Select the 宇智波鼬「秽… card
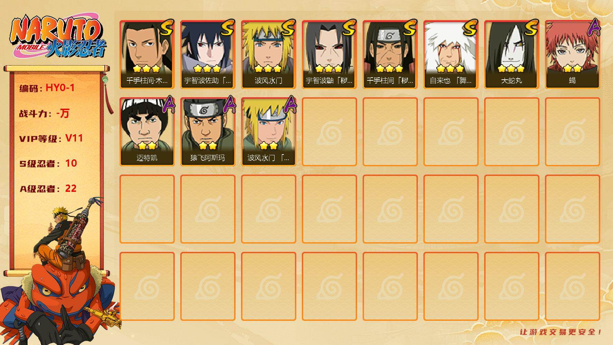Viewport: 613px width, 345px height. (x=329, y=55)
